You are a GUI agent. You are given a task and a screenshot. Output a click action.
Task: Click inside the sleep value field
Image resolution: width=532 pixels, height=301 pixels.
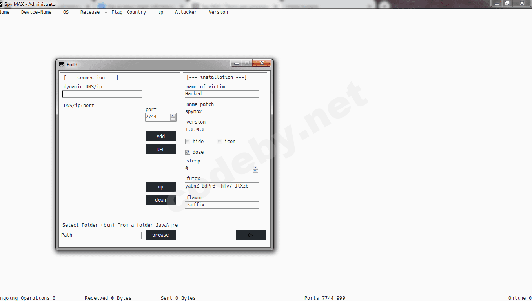pos(219,169)
